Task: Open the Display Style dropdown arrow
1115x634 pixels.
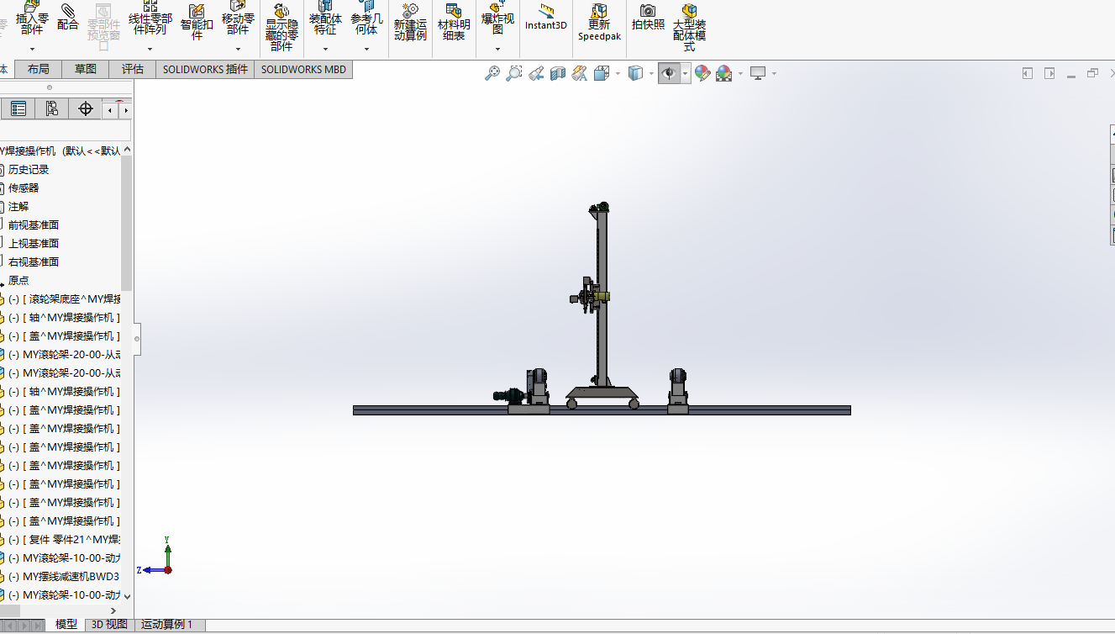Action: point(651,74)
